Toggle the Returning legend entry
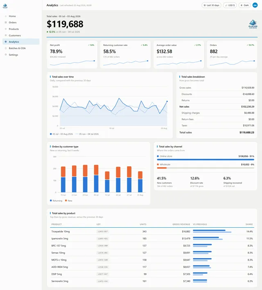The width and height of the screenshot is (262, 290). coord(56,201)
